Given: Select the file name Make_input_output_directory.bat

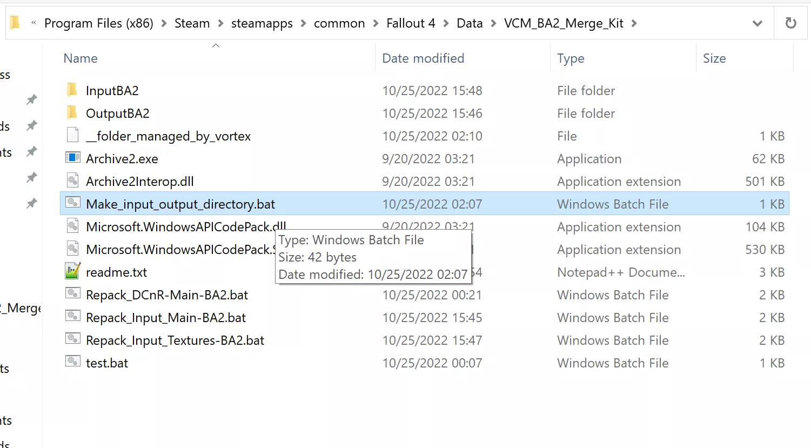Looking at the screenshot, I should 180,204.
